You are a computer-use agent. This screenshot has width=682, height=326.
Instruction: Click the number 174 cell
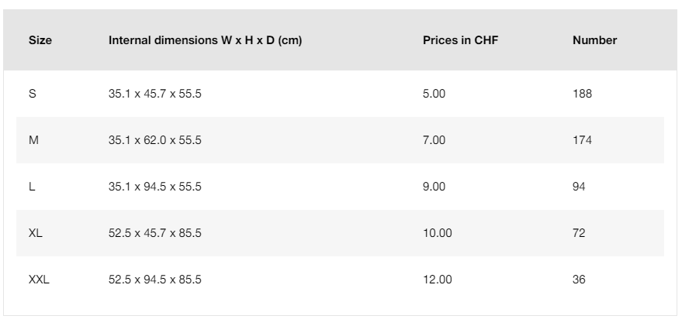pyautogui.click(x=582, y=140)
